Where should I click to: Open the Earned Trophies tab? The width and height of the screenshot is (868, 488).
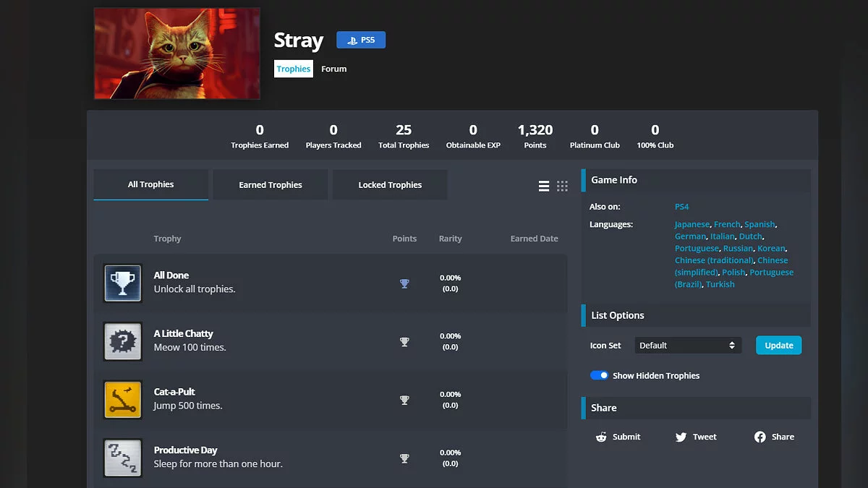[271, 185]
